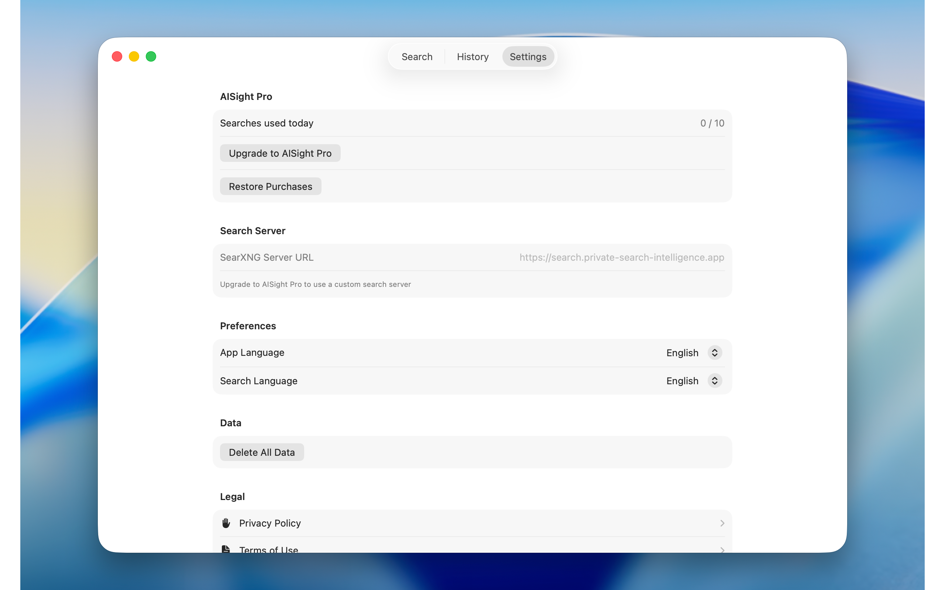Click the Search Language label

coord(259,381)
